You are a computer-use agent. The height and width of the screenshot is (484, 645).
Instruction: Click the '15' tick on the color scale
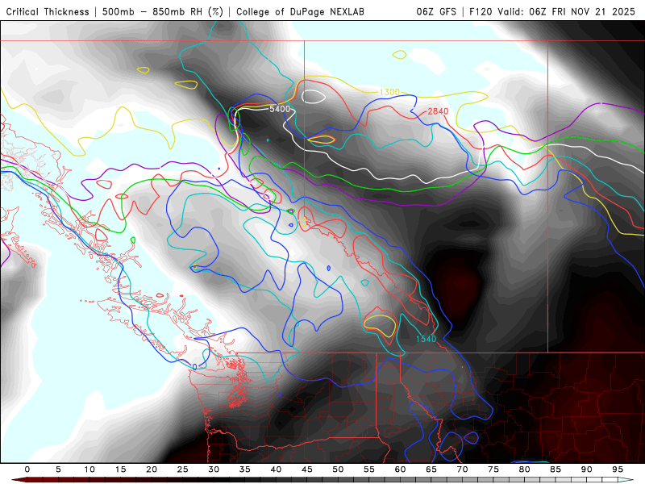click(x=120, y=469)
